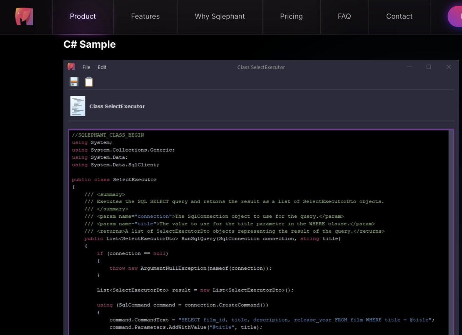Click the app elephant icon in title bar
Screen dimensions: 462x335
coord(71,67)
